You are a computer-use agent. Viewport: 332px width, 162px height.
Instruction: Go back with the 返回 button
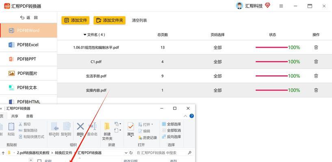point(28,18)
